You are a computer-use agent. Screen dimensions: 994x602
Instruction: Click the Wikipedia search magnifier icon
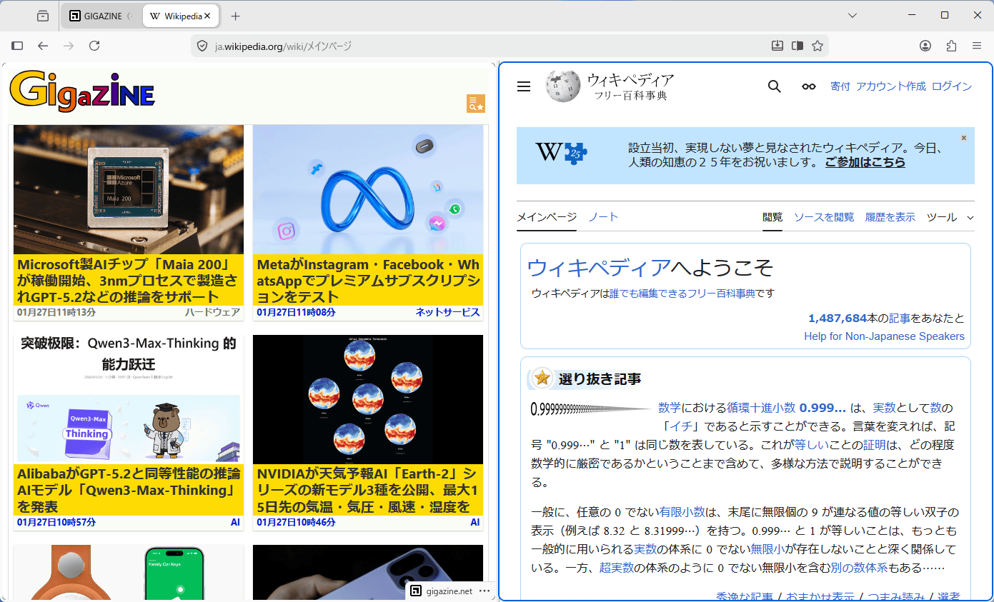click(x=774, y=86)
